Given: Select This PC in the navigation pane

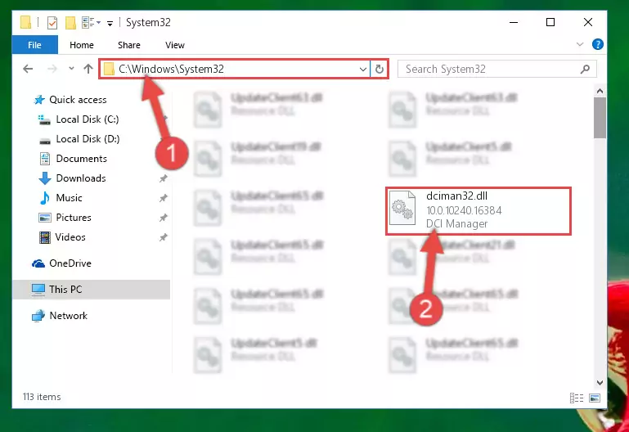Looking at the screenshot, I should pyautogui.click(x=92, y=289).
